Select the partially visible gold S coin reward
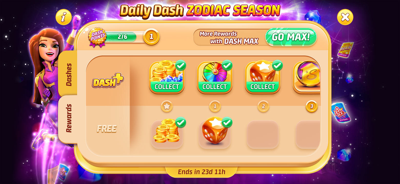This screenshot has width=400, height=184. 307,77
